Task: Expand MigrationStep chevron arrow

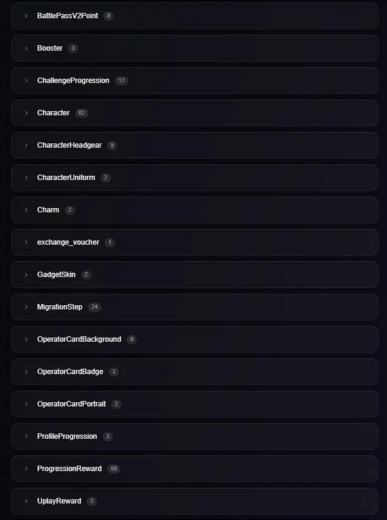Action: tap(26, 307)
